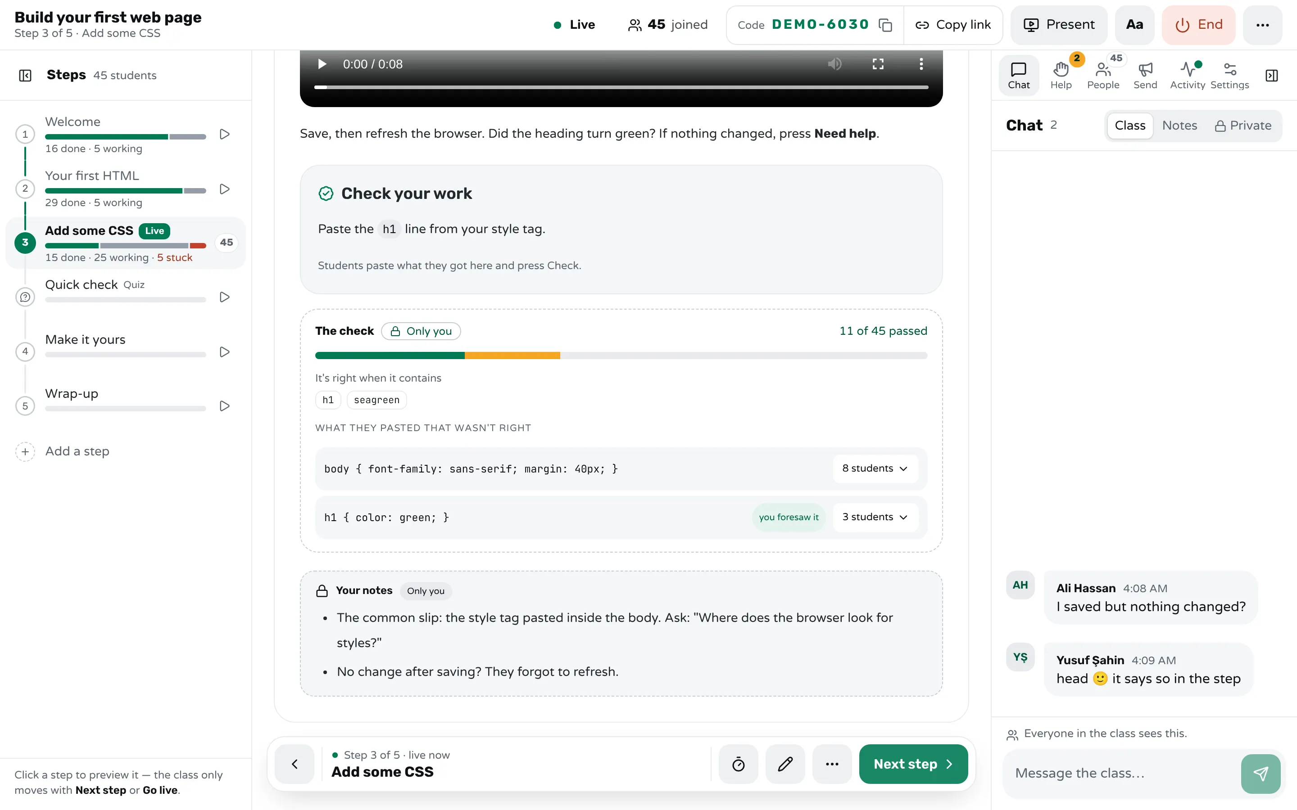Mute the video volume icon
This screenshot has width=1297, height=810.
point(834,64)
